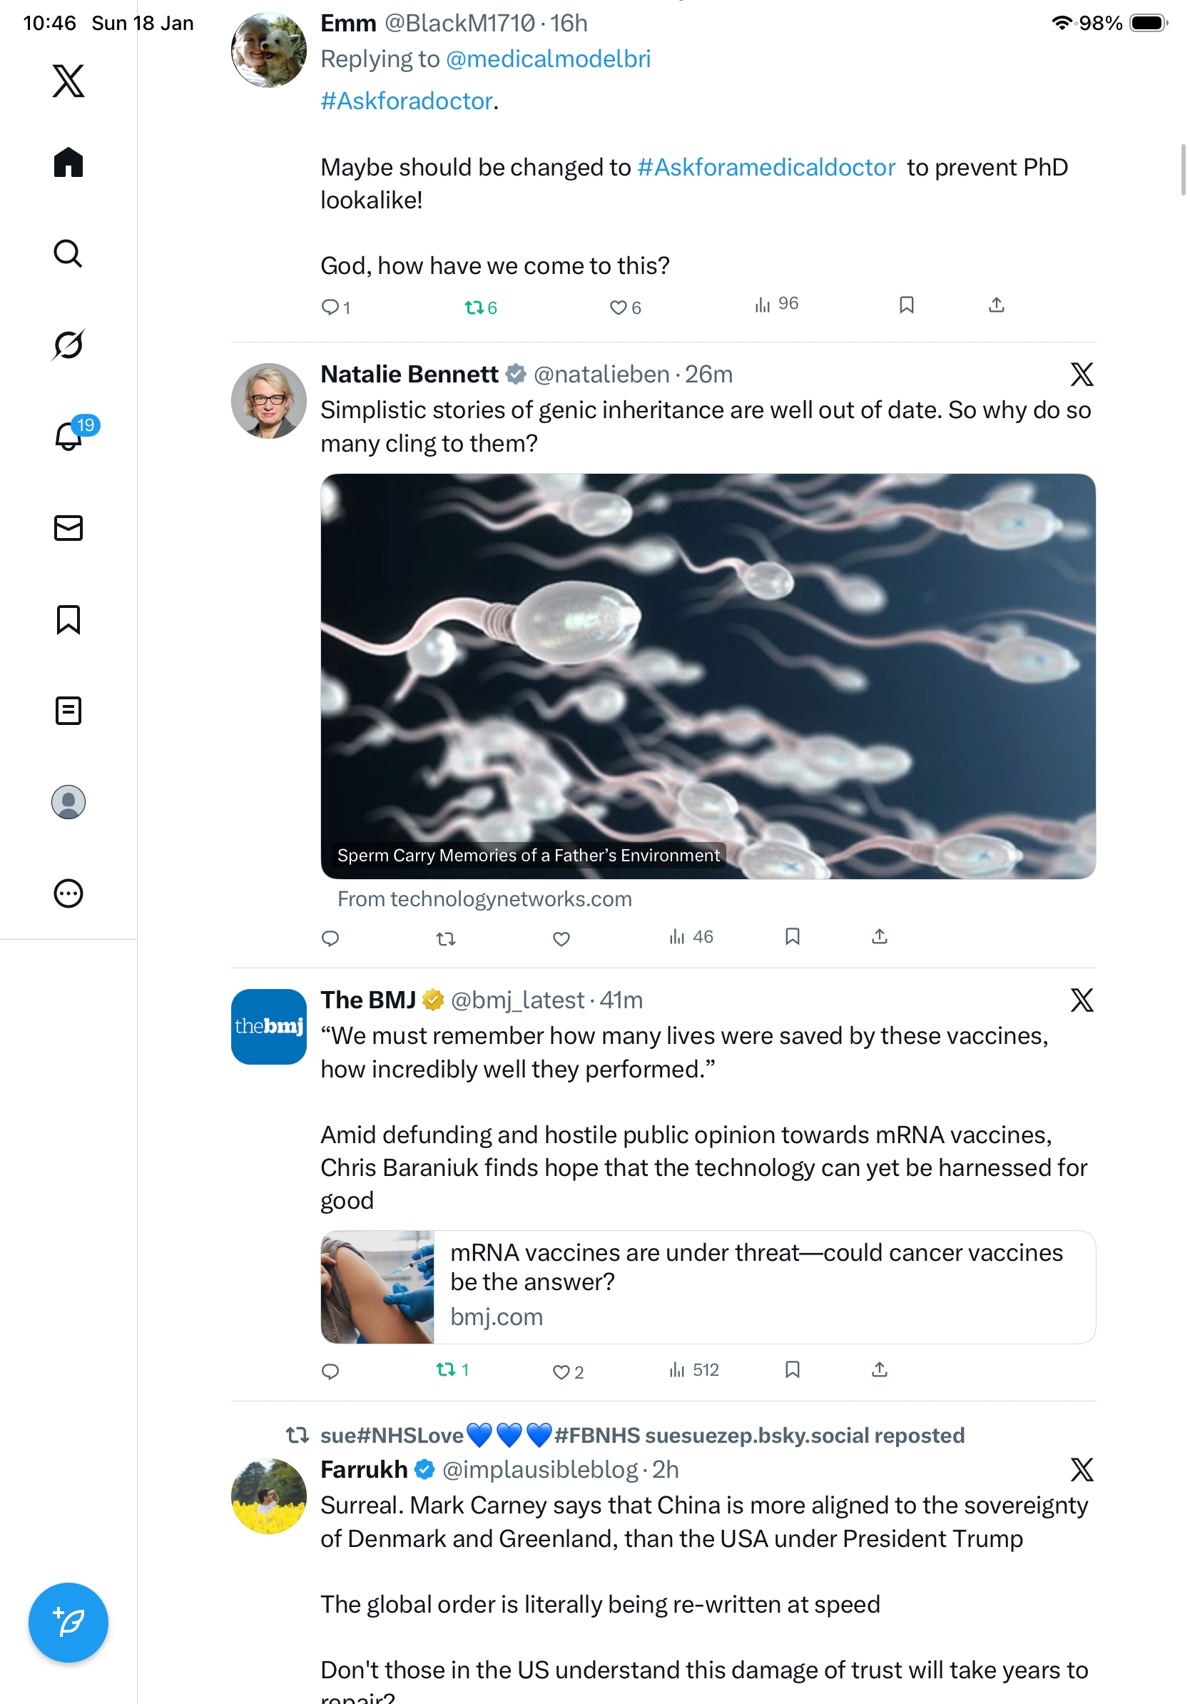Open the Messages envelope icon

[68, 527]
